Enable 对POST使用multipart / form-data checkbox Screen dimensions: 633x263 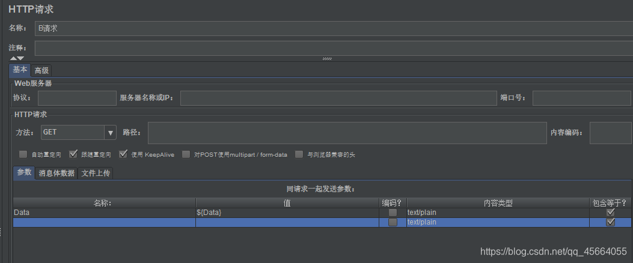pyautogui.click(x=186, y=154)
